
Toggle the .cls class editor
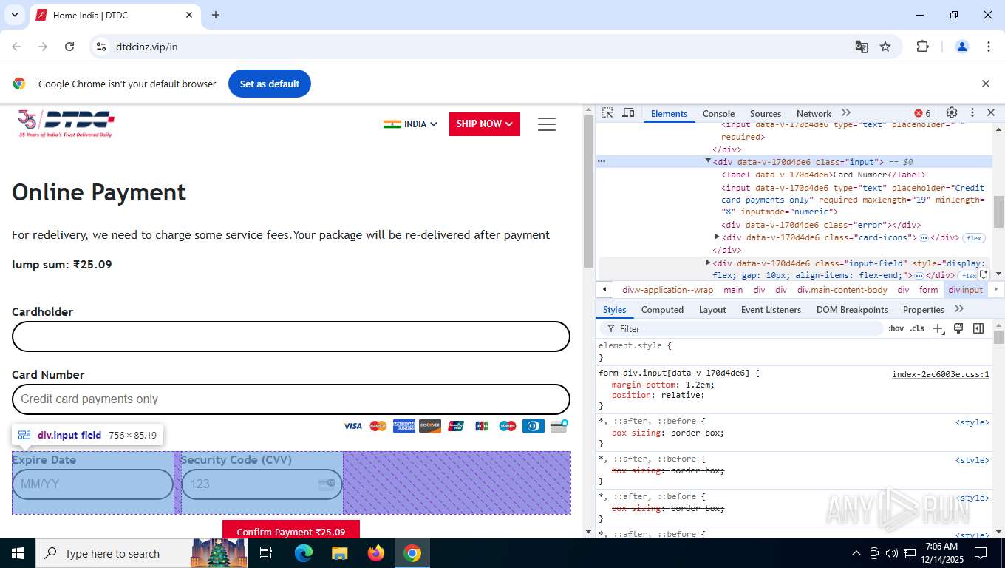(917, 328)
